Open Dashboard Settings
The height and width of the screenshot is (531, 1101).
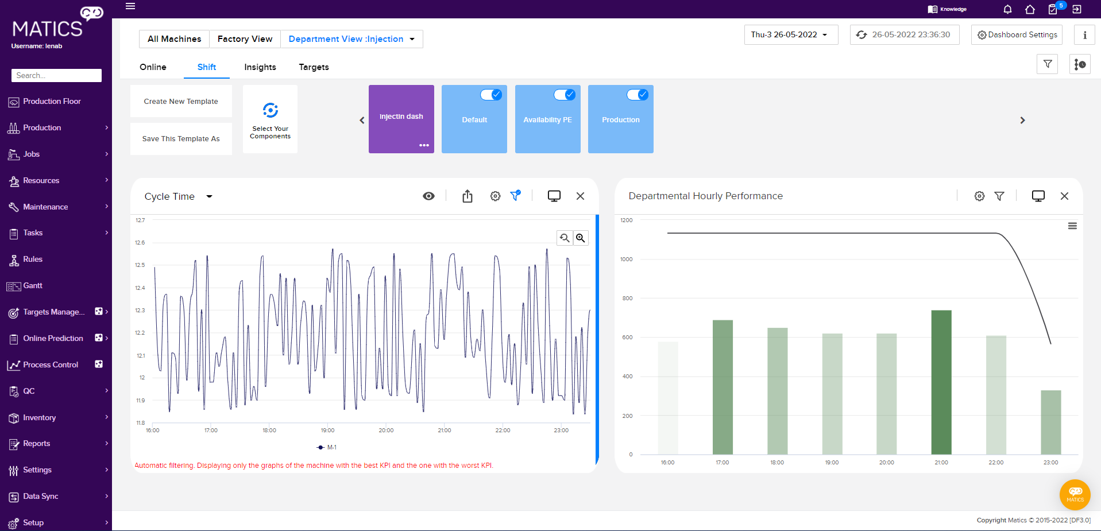click(1017, 34)
